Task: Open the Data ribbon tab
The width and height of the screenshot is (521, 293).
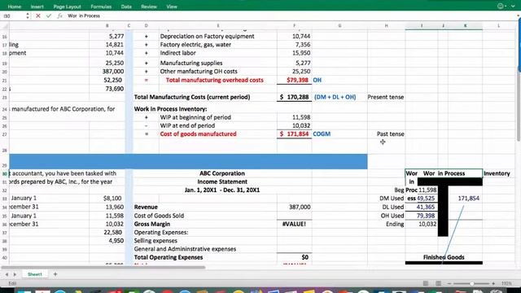Action: (126, 7)
